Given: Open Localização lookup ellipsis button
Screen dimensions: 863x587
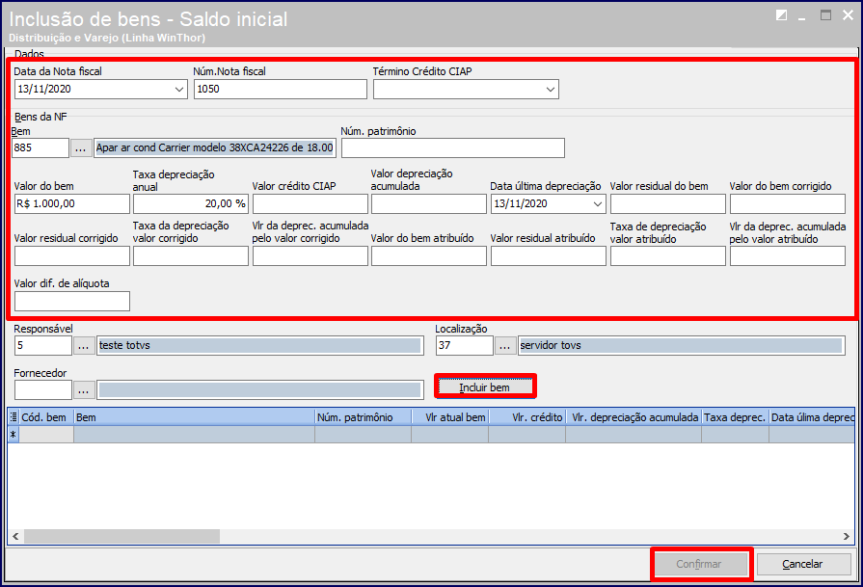Looking at the screenshot, I should pos(504,345).
